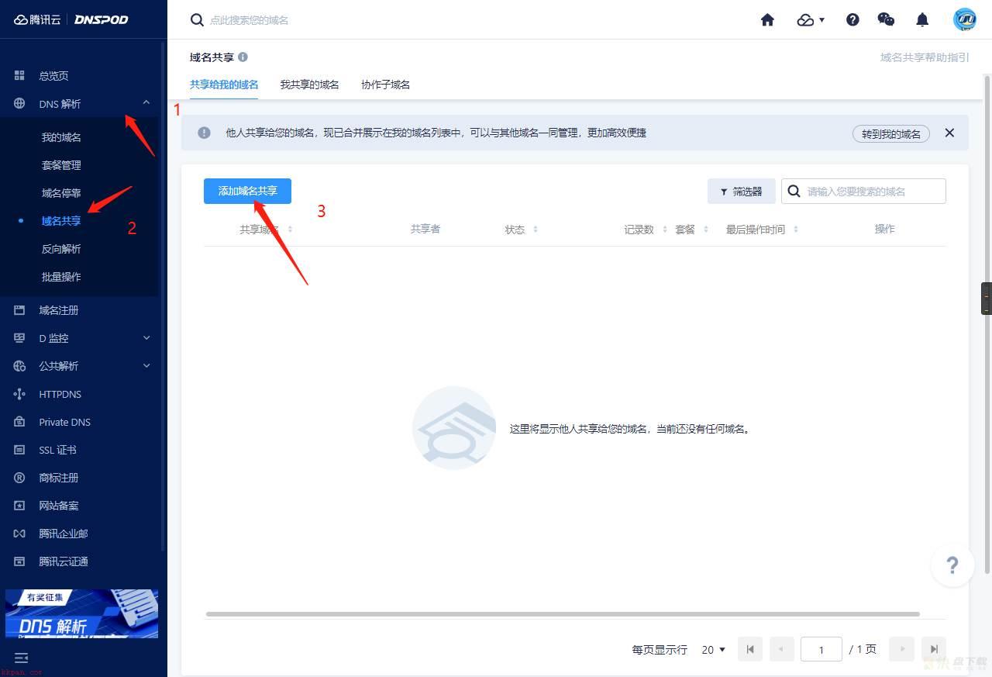Screen dimensions: 992x677
Task: Go to first page button
Action: point(750,649)
